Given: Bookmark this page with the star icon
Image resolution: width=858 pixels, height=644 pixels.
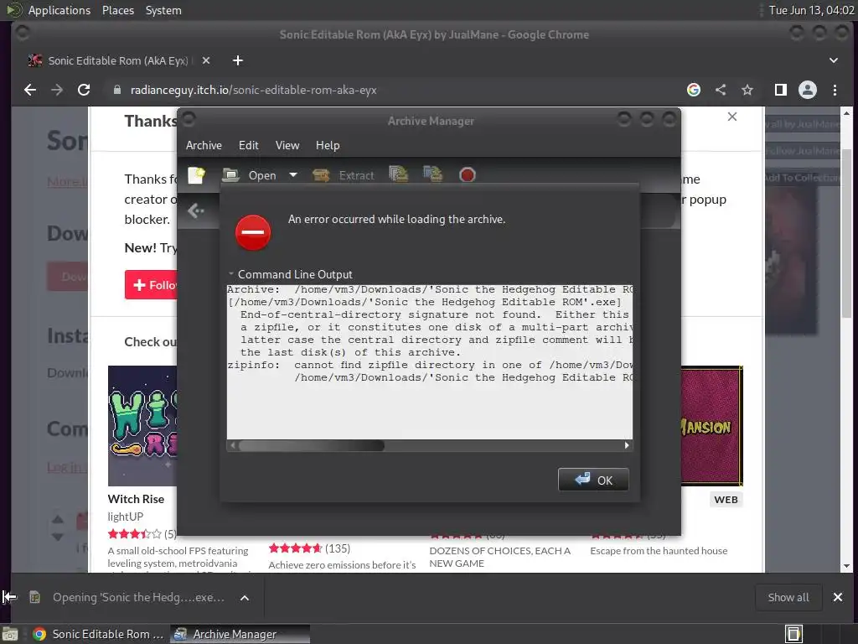Looking at the screenshot, I should point(747,90).
